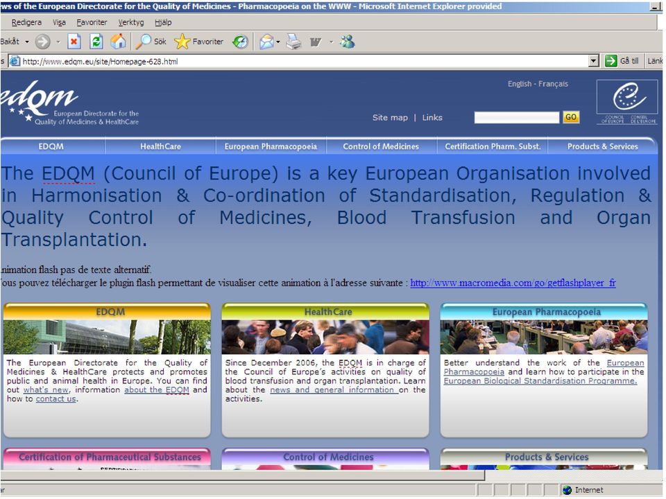Screen dimensions: 666x499
Task: Click the red X Stop icon
Action: (74, 42)
